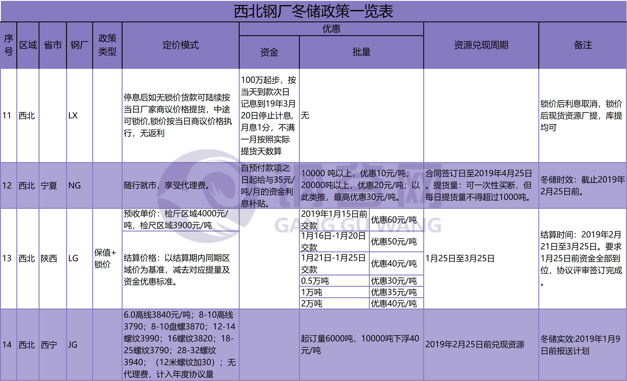Click the pricing cell starting 6.0高线3840元/吨
This screenshot has height=381, width=627.
pyautogui.click(x=181, y=345)
